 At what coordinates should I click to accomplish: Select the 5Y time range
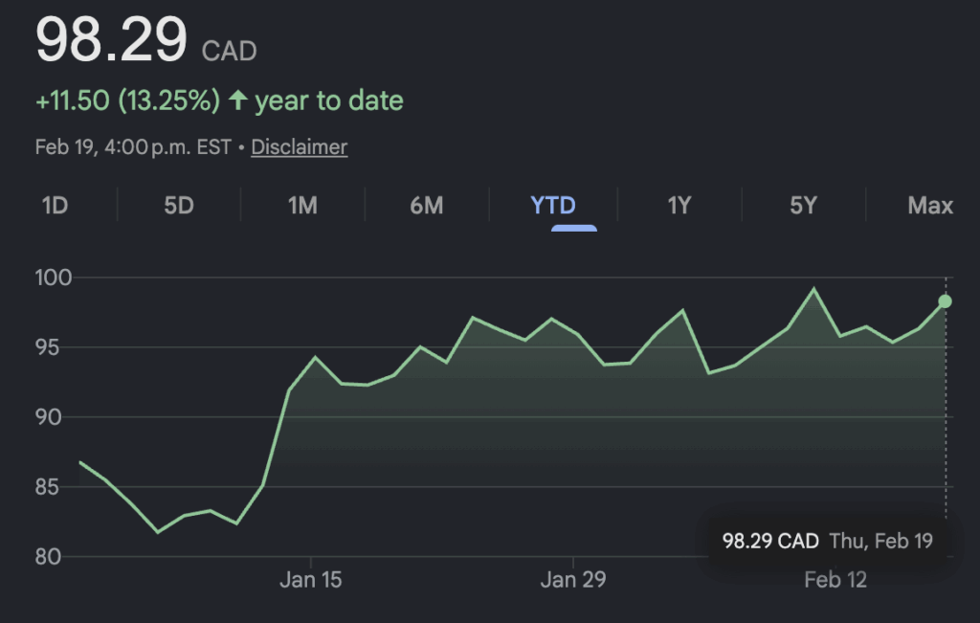click(x=803, y=206)
